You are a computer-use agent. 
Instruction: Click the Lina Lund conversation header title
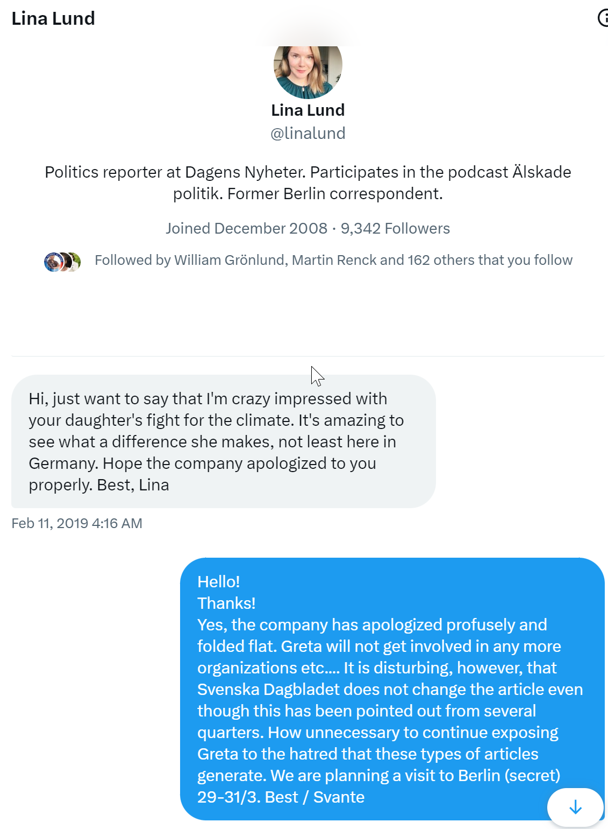coord(53,18)
